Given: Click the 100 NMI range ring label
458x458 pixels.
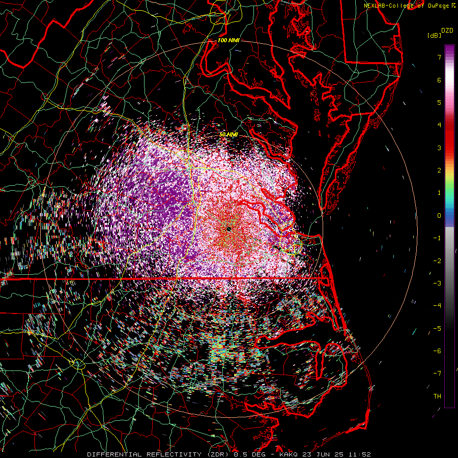Looking at the screenshot, I should tap(228, 40).
